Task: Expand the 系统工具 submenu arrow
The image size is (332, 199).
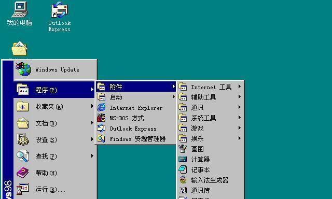Action: pyautogui.click(x=240, y=117)
